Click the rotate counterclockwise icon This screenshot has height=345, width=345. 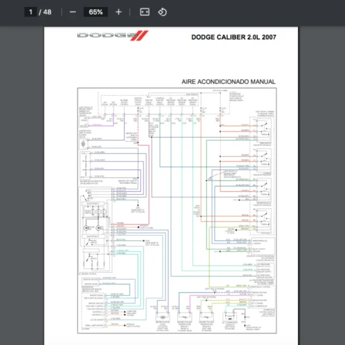click(162, 12)
